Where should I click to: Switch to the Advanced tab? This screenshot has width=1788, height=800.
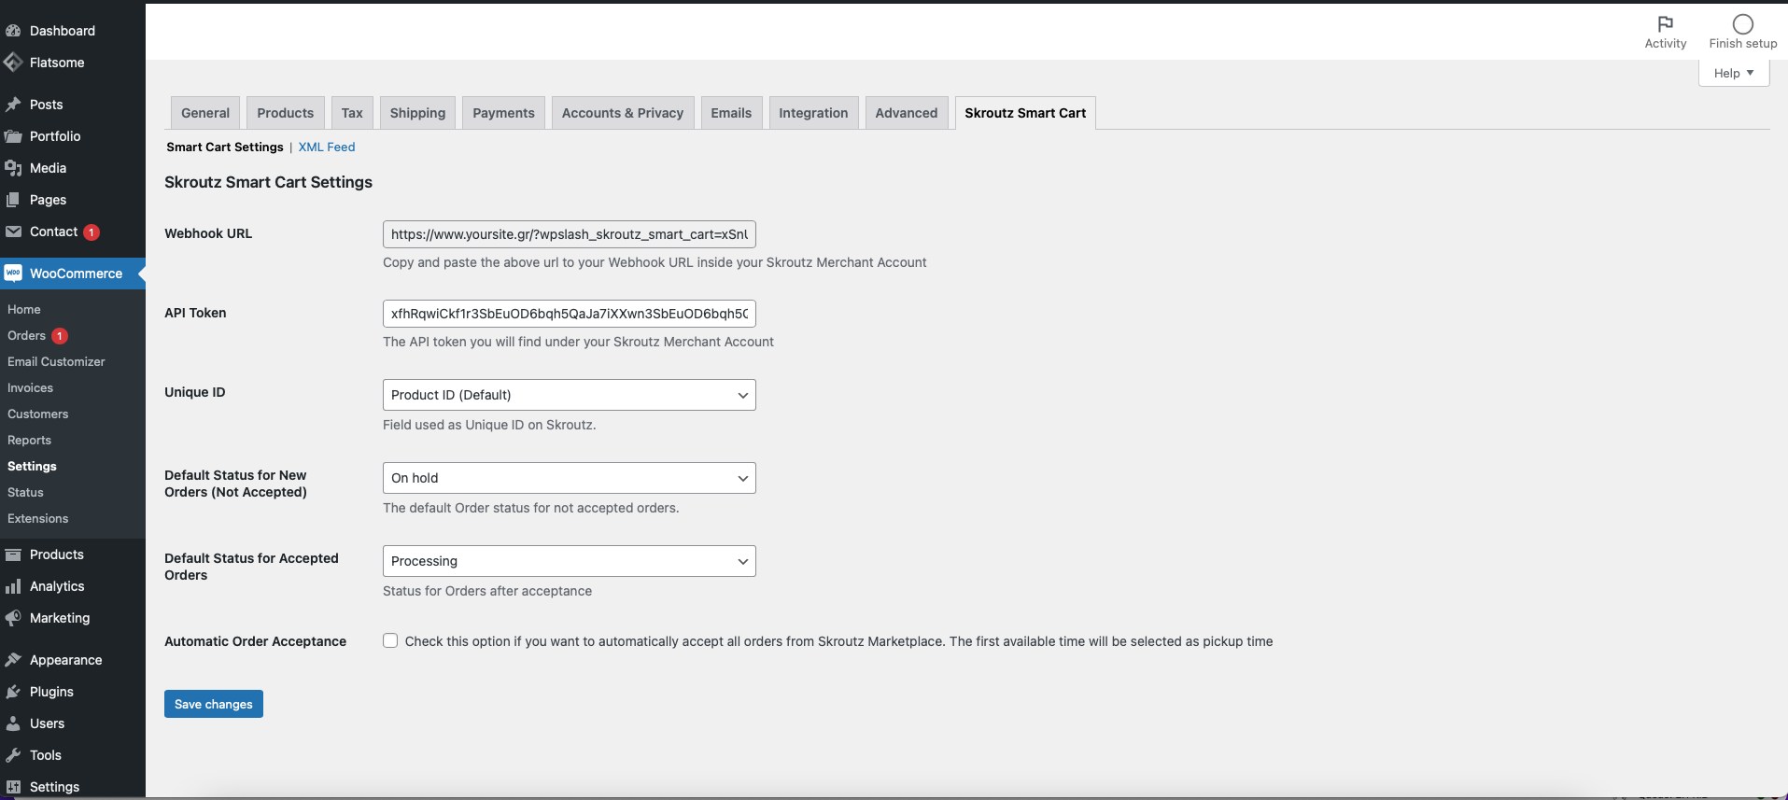point(907,113)
